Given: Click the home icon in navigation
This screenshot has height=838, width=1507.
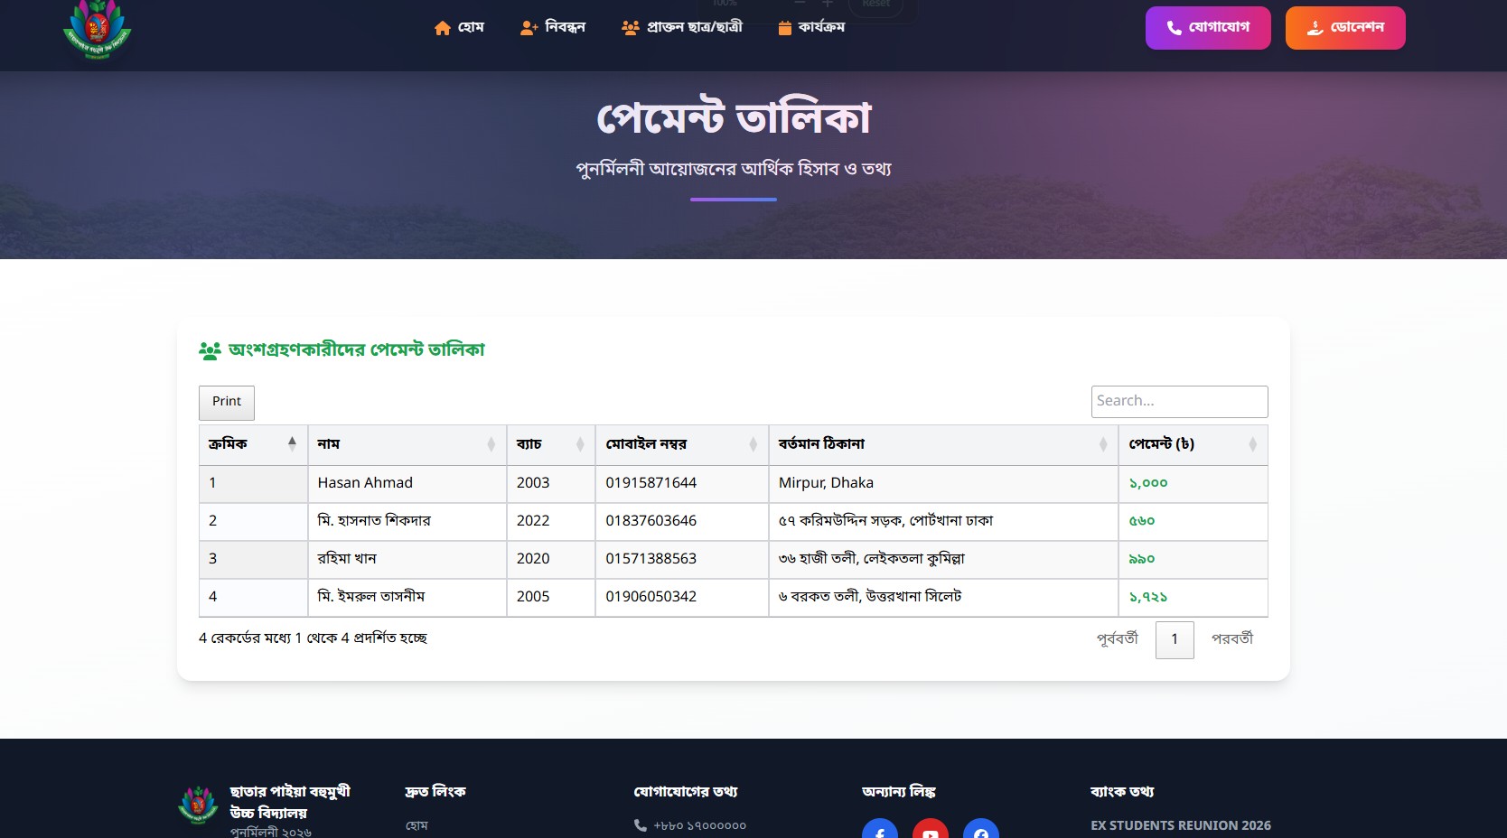Looking at the screenshot, I should (442, 28).
